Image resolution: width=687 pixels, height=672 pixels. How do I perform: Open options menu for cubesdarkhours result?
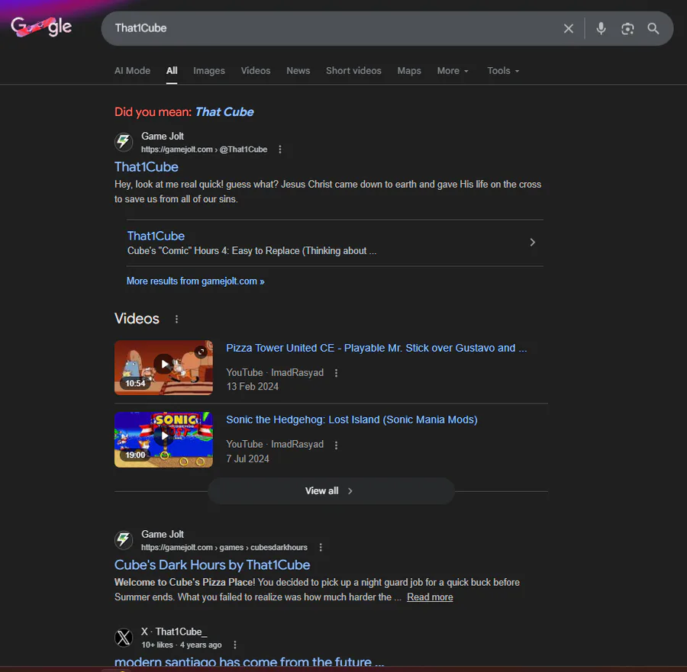[x=321, y=547]
